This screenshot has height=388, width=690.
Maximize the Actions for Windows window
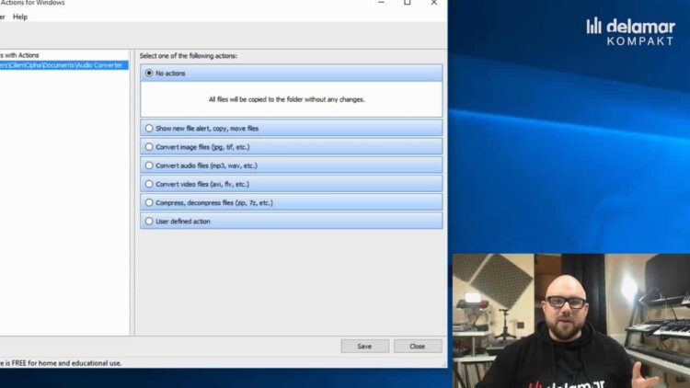408,3
